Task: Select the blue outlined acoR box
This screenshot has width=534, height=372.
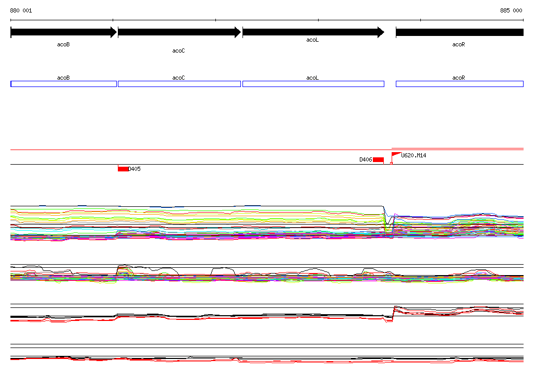Action: (459, 84)
